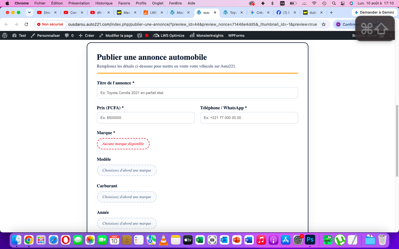This screenshot has width=399, height=249.
Task: Click the WordPress logo in admin bar
Action: 4,35
